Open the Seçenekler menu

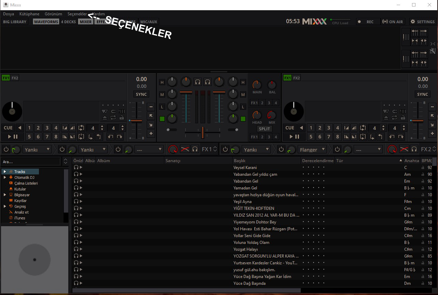[77, 14]
